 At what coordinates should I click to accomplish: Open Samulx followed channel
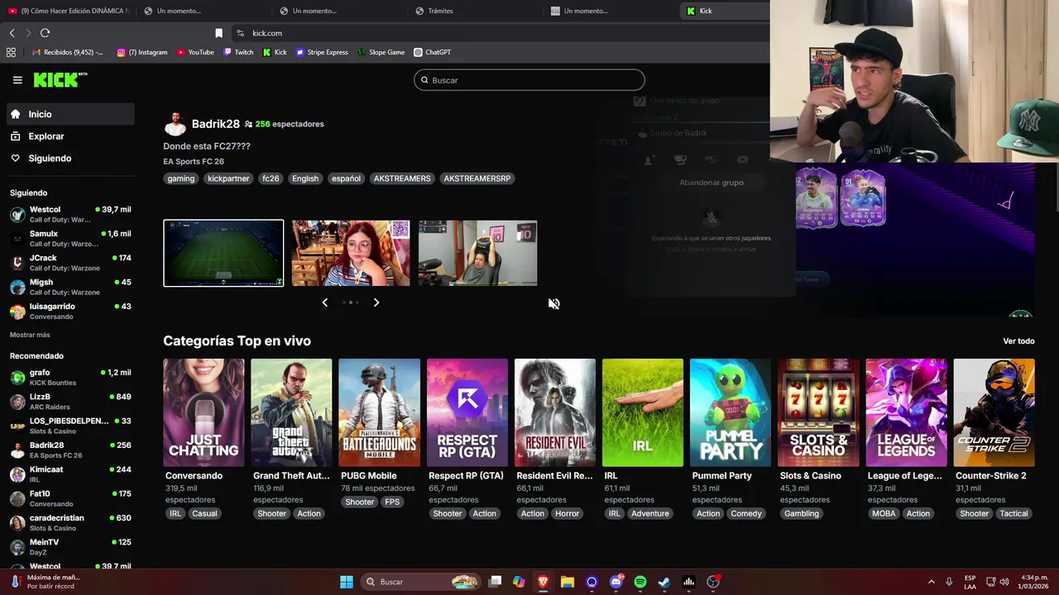pos(70,239)
